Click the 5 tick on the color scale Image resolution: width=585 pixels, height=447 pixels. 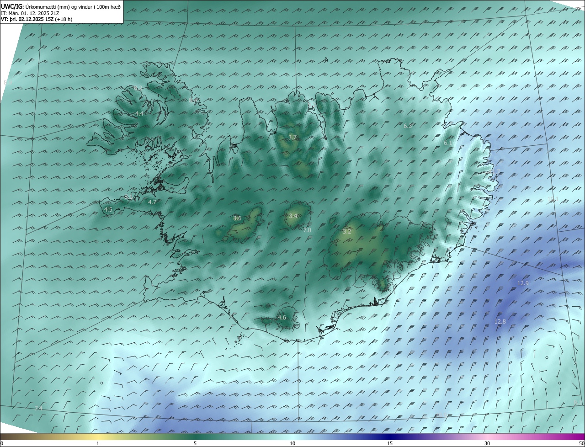[x=195, y=443]
